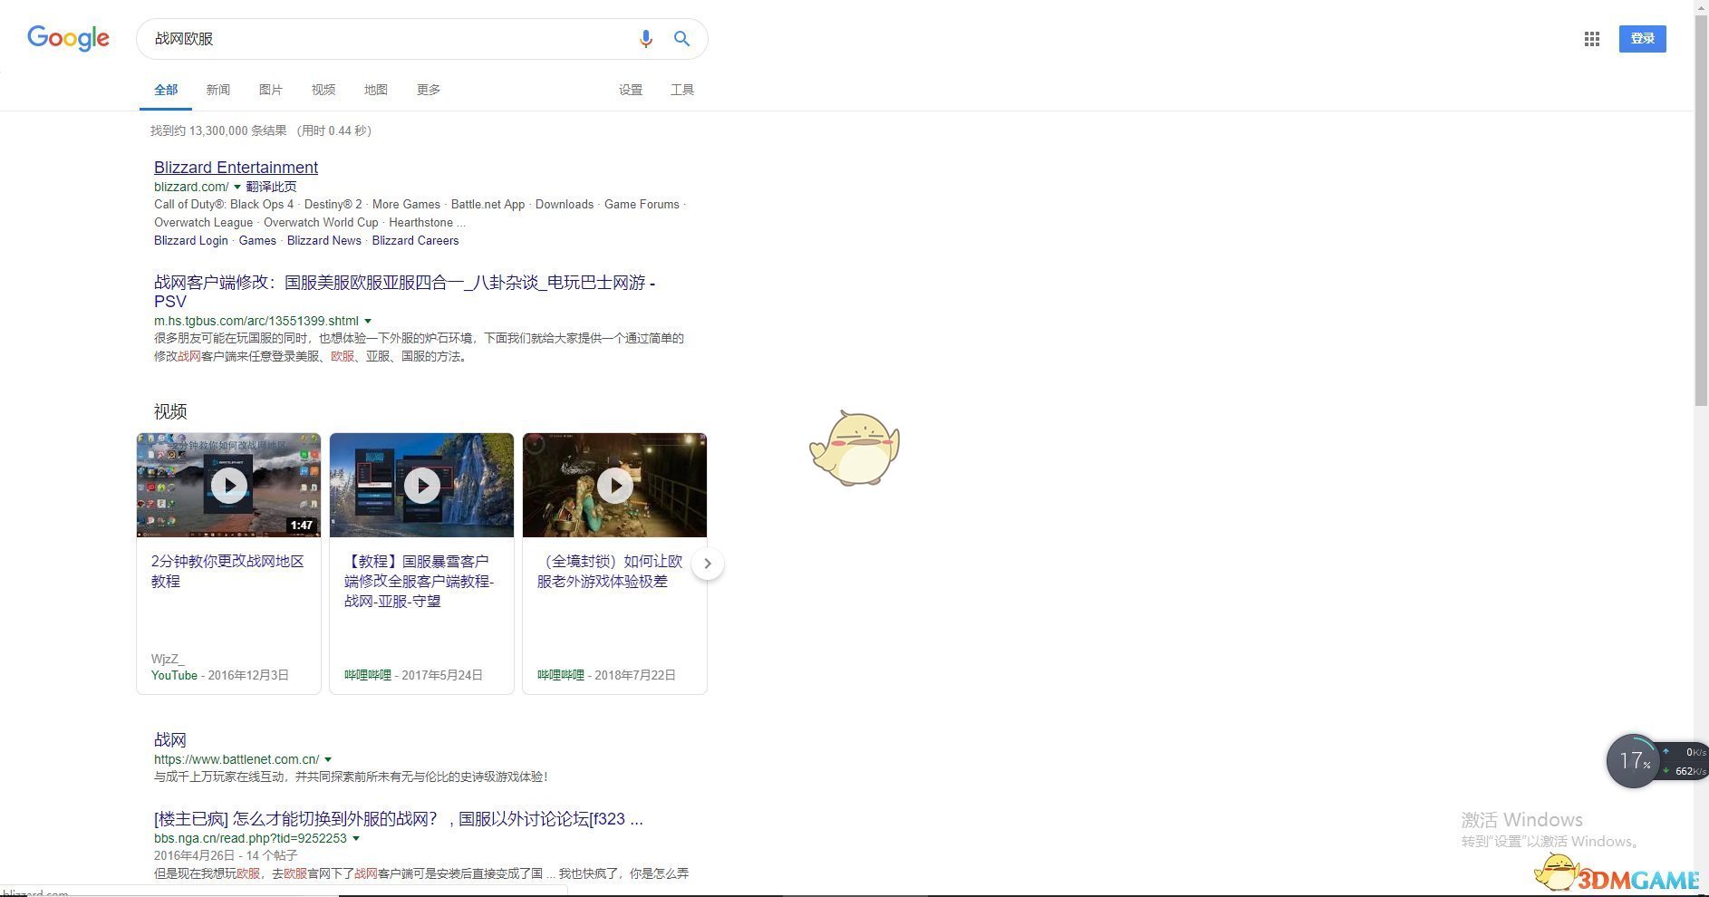Open (全境封锁)如何让欧服 video title
The height and width of the screenshot is (897, 1709).
tap(609, 571)
